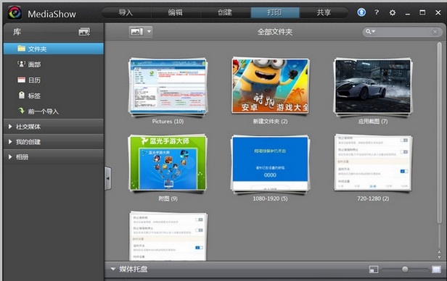Click the folder icon next to 文件夹
The width and height of the screenshot is (447, 281).
(x=21, y=49)
